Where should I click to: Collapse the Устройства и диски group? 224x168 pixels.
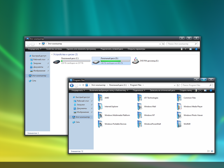(52, 54)
